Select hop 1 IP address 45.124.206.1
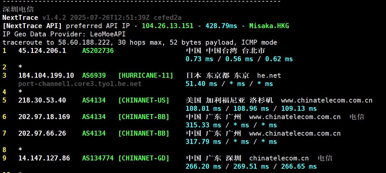 click(42, 51)
